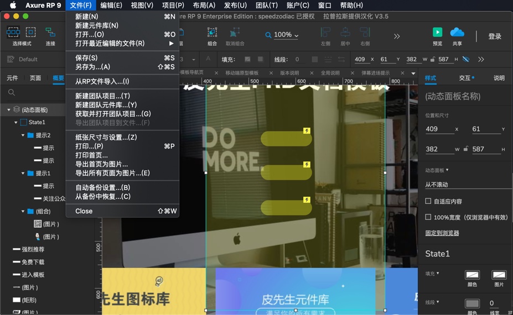Image resolution: width=513 pixels, height=315 pixels.
Task: Click the fill 图片 swatch in style panel
Action: [x=499, y=275]
